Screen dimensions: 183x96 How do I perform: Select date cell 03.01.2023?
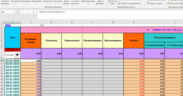[13, 67]
